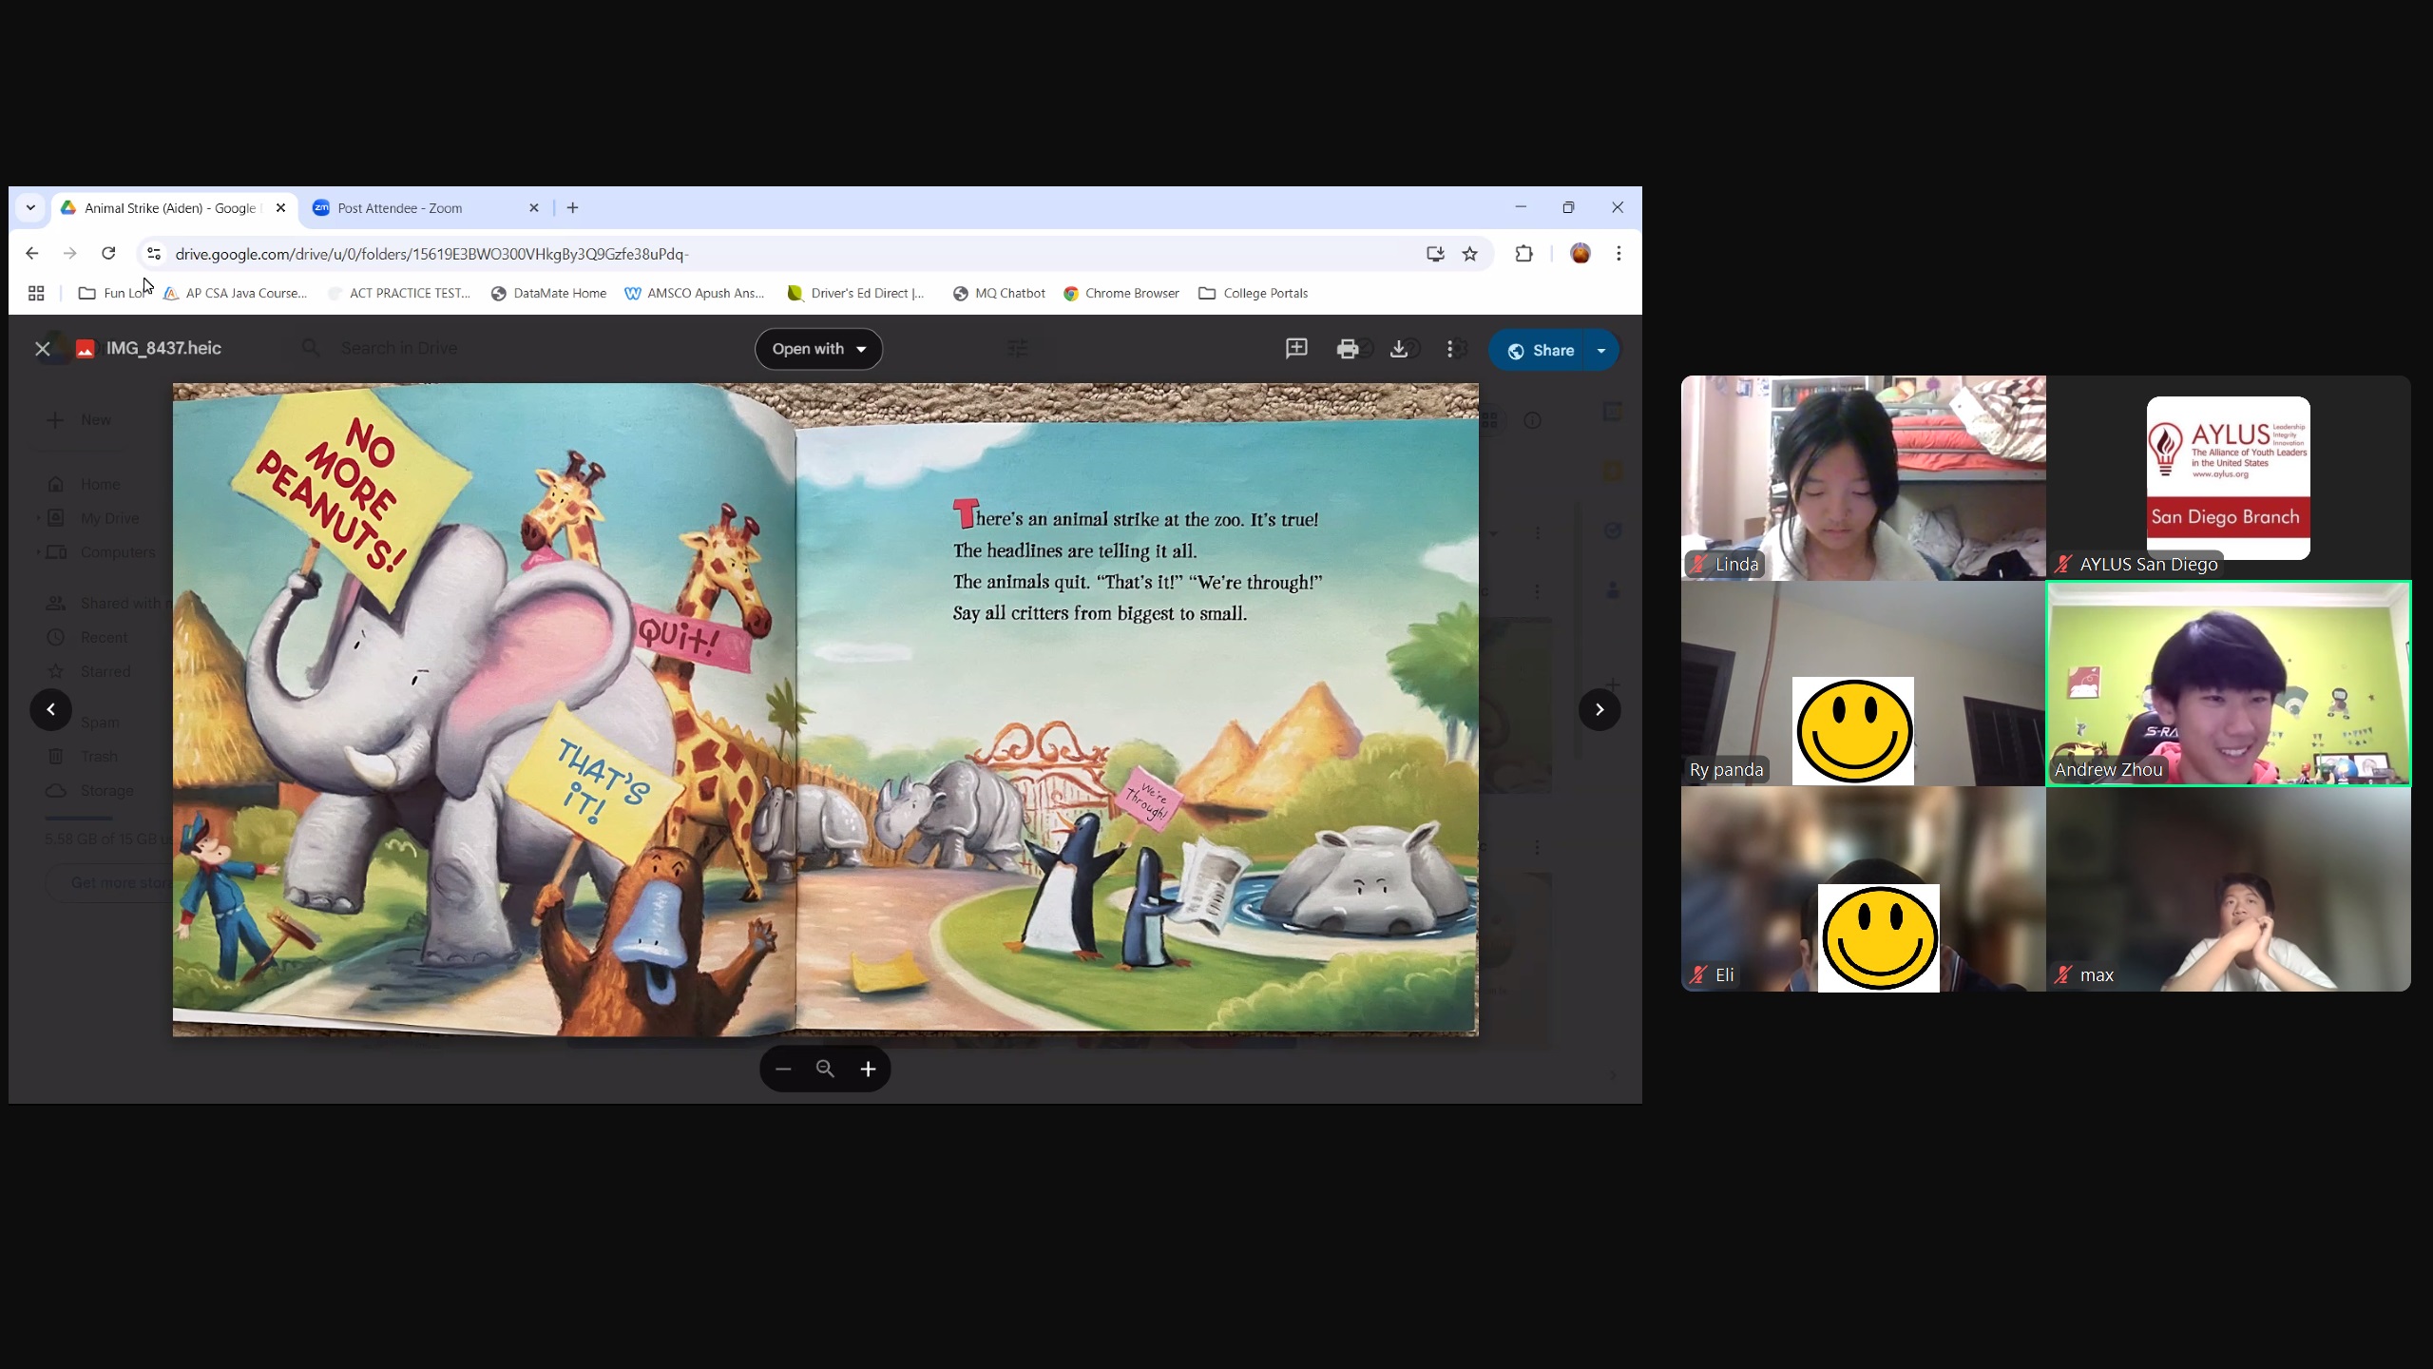Open ACT PRACTICE TEST bookmark

coord(399,294)
